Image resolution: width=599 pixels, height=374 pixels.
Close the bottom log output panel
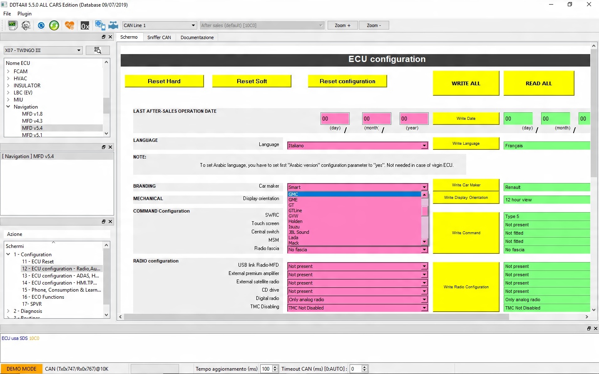[x=595, y=328]
